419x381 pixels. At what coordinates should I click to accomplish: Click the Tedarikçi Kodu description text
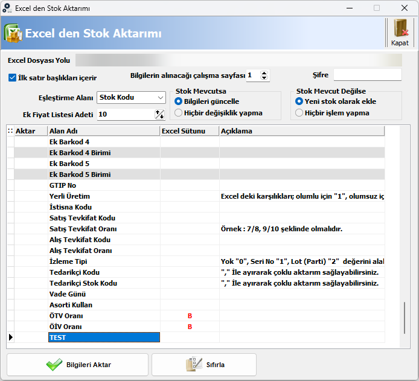tap(299, 272)
